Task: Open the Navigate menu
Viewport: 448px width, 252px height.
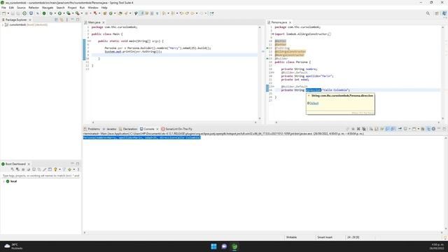Action: click(x=48, y=8)
